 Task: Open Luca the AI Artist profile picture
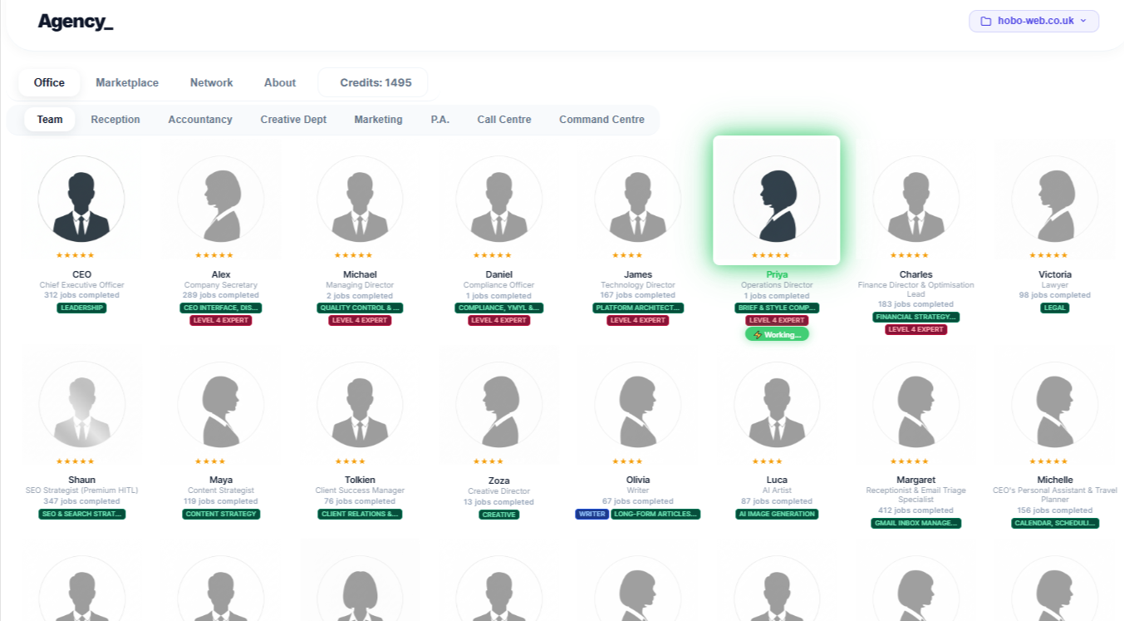(x=776, y=406)
